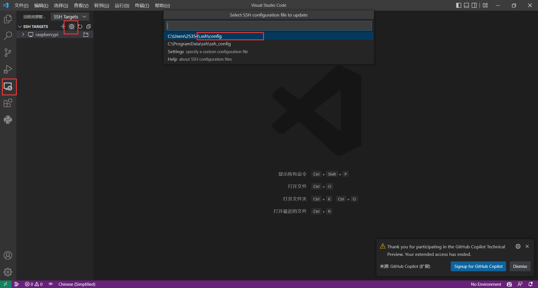Connect raspberrypi in new window icon
The width and height of the screenshot is (538, 288).
86,35
